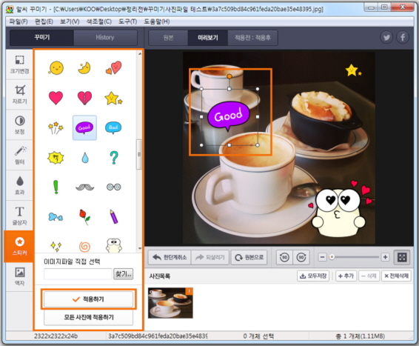Select the 자르기 crop tool
This screenshot has height=346, width=419.
pyautogui.click(x=19, y=94)
